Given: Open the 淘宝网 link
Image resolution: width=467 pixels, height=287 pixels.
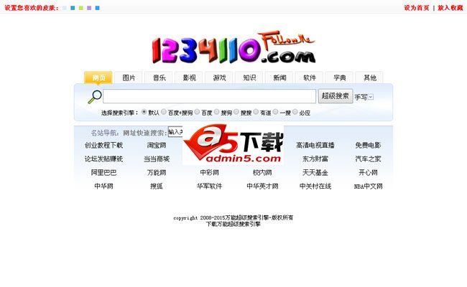Looking at the screenshot, I should [x=157, y=145].
